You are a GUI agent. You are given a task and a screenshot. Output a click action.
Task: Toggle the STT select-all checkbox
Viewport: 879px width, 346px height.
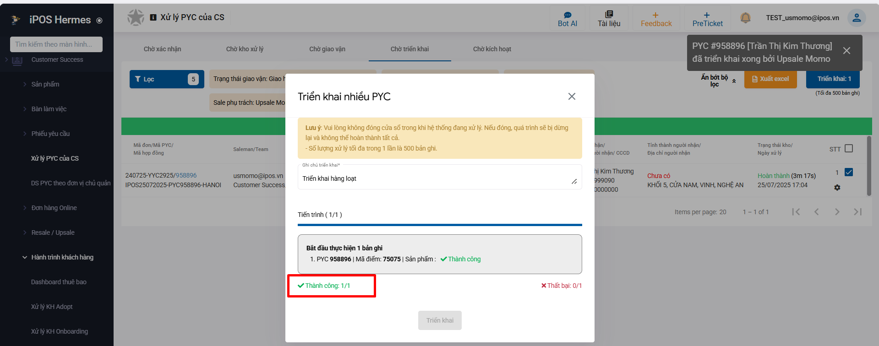point(849,149)
